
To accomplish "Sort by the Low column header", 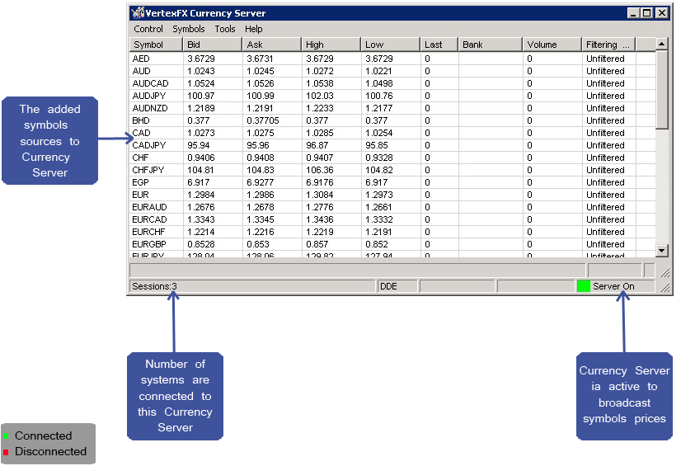I will pos(391,45).
